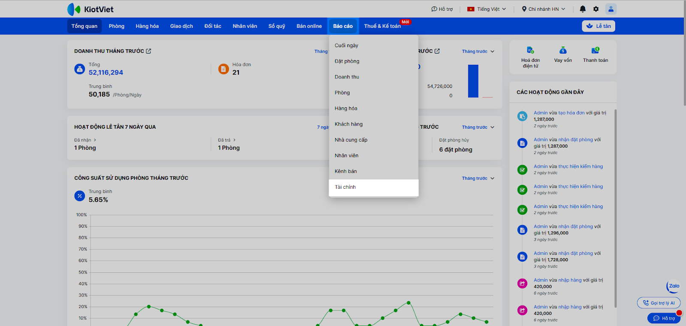Open the Tiếng Việt language dropdown
This screenshot has width=686, height=326.
pos(487,9)
